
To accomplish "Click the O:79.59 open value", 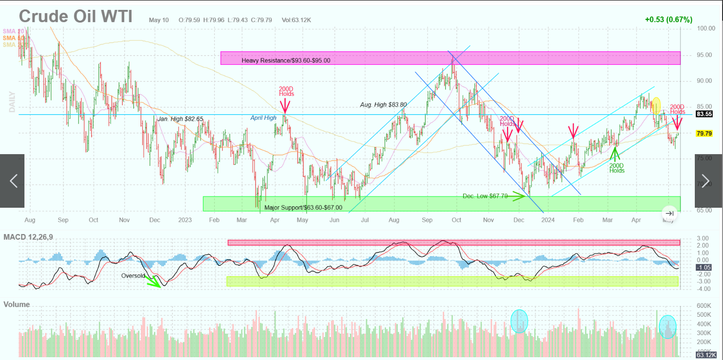I will pos(189,20).
